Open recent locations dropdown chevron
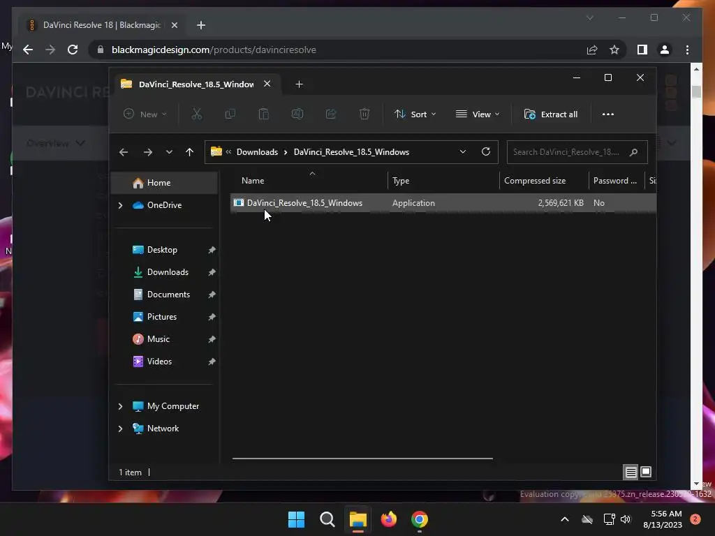Viewport: 715px width, 536px height. point(169,152)
